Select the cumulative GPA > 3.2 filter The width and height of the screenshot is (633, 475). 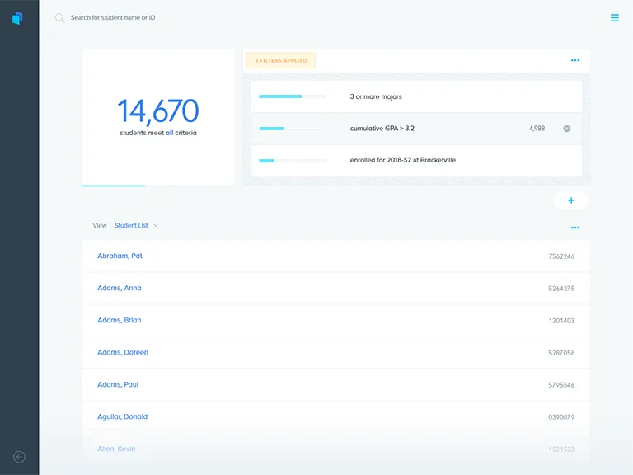[x=416, y=129]
